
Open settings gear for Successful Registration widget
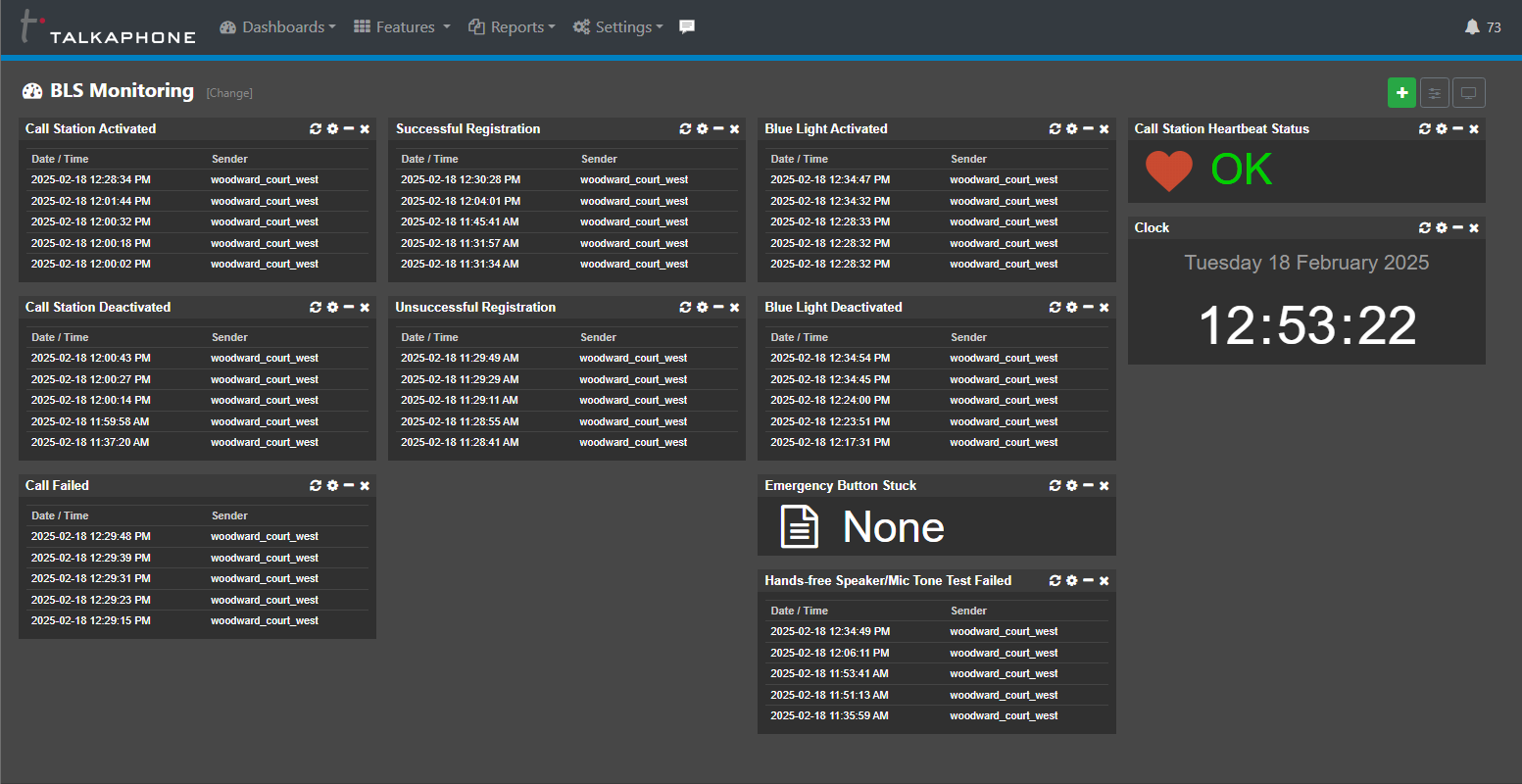click(702, 129)
